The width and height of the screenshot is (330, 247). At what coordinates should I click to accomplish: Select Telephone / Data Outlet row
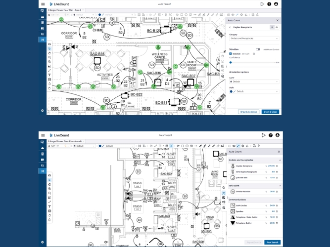click(254, 217)
